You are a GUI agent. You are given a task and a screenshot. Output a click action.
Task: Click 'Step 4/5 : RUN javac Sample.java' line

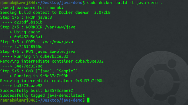[38, 51]
